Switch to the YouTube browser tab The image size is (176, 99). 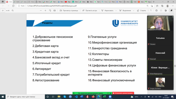[67, 2]
